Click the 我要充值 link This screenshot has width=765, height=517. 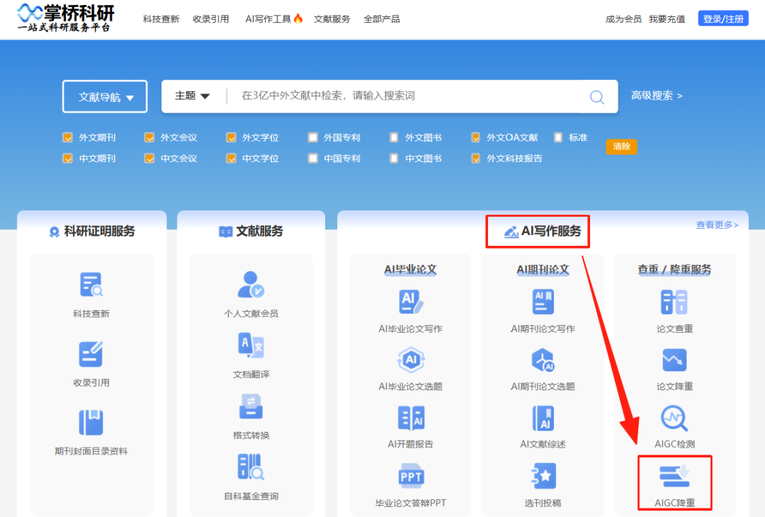(x=667, y=19)
